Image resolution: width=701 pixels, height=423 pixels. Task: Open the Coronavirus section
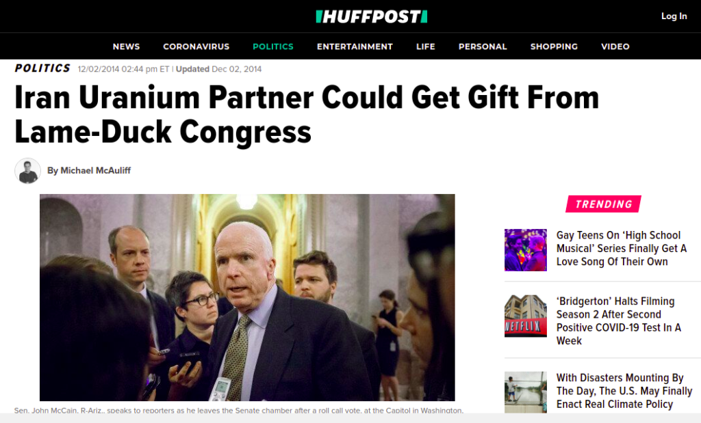196,46
